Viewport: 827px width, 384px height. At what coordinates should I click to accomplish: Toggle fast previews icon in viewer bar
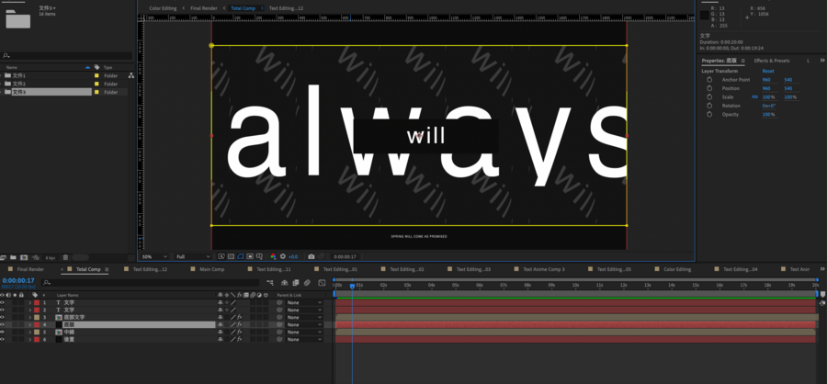point(221,257)
